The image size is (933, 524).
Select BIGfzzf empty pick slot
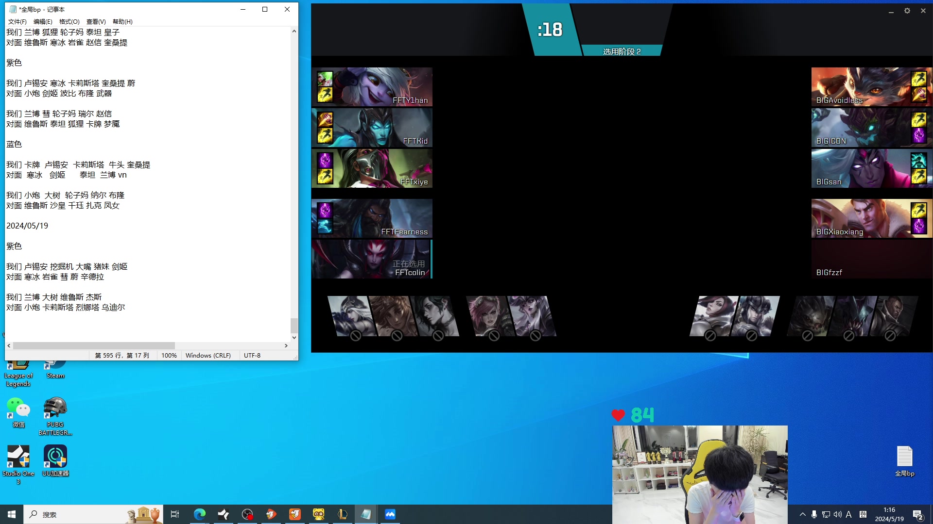(872, 259)
